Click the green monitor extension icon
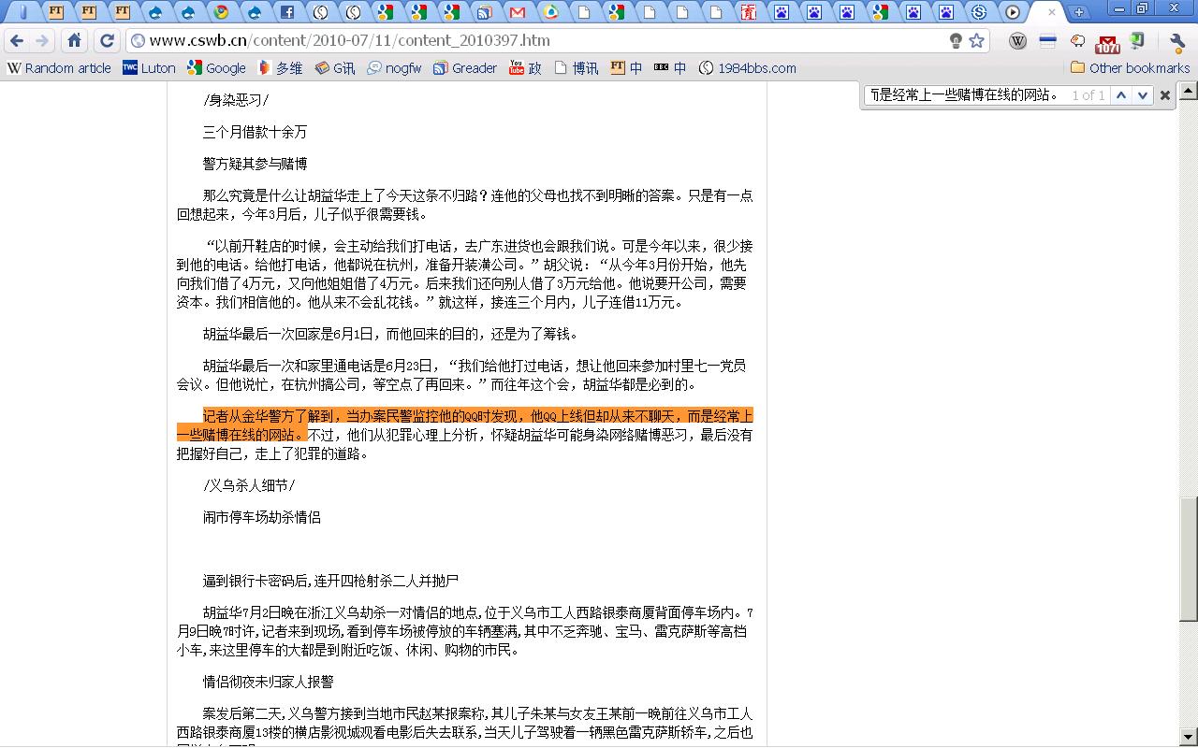Screen dimensions: 1198x748 (x=1138, y=41)
